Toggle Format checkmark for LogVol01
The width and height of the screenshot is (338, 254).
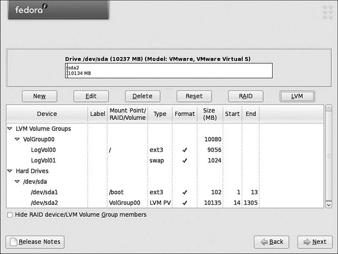185,160
